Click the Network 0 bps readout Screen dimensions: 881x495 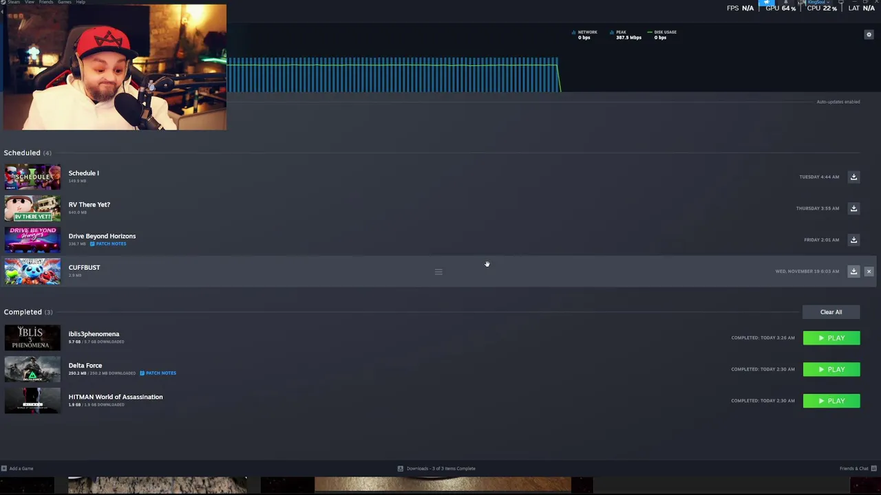(584, 34)
